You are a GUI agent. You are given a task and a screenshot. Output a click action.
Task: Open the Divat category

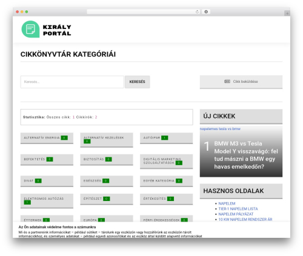pos(47,181)
